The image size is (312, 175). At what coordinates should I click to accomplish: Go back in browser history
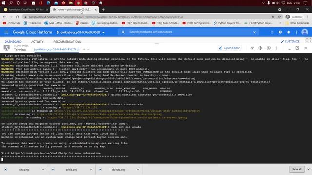(x=4, y=17)
